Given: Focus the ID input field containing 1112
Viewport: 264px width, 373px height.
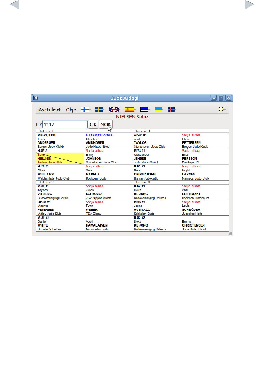Looking at the screenshot, I should click(x=65, y=125).
